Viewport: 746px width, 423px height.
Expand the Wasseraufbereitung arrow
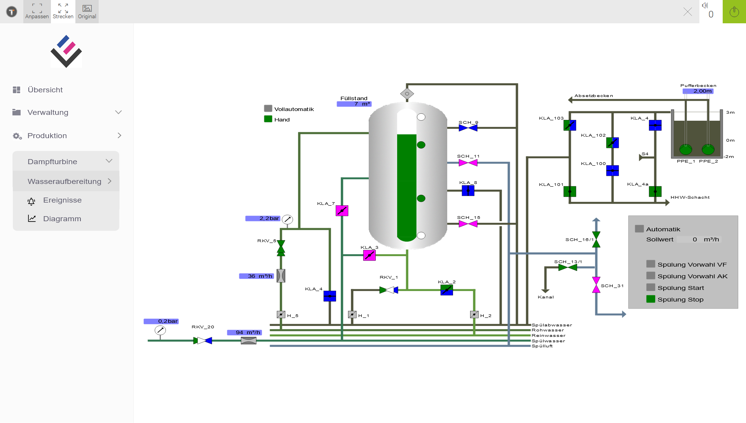tap(110, 181)
